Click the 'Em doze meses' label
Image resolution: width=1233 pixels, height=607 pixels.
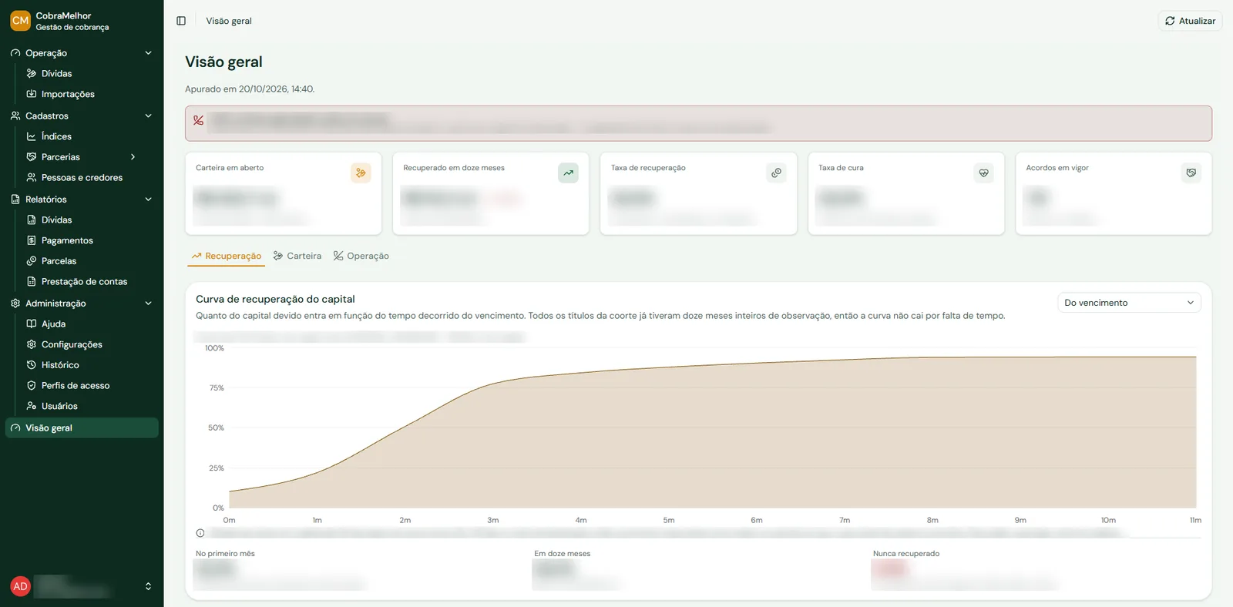(x=563, y=554)
